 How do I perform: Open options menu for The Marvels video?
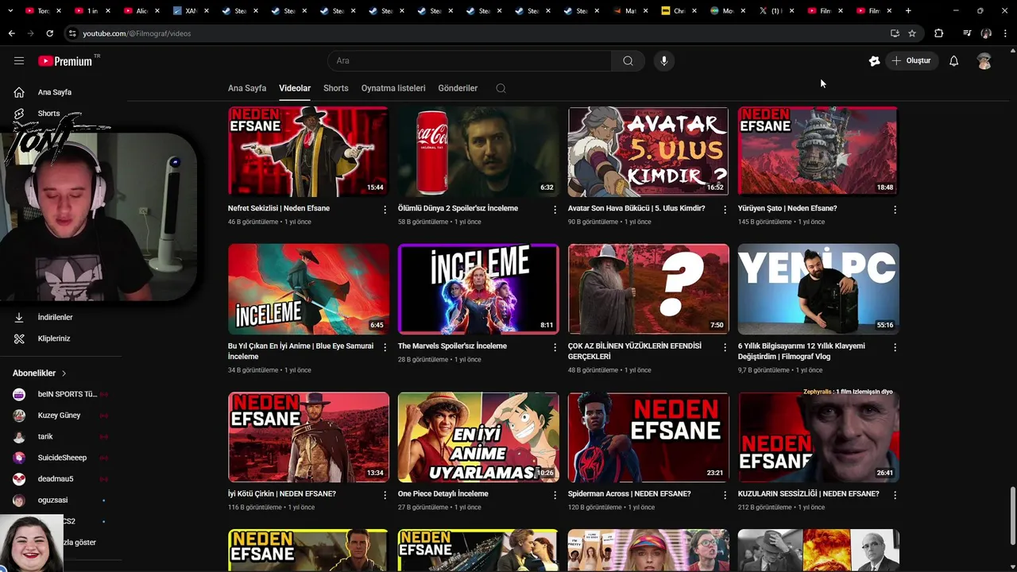coord(555,347)
